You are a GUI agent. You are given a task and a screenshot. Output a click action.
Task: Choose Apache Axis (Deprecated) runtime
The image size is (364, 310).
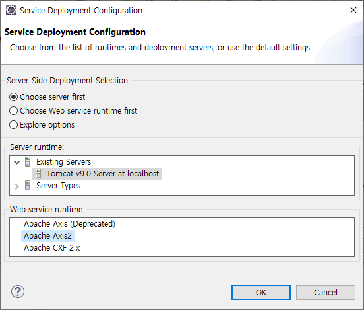tap(69, 224)
